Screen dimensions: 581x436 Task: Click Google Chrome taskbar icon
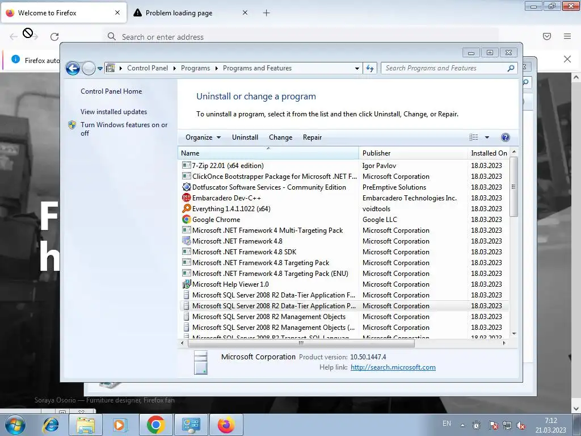pos(155,425)
